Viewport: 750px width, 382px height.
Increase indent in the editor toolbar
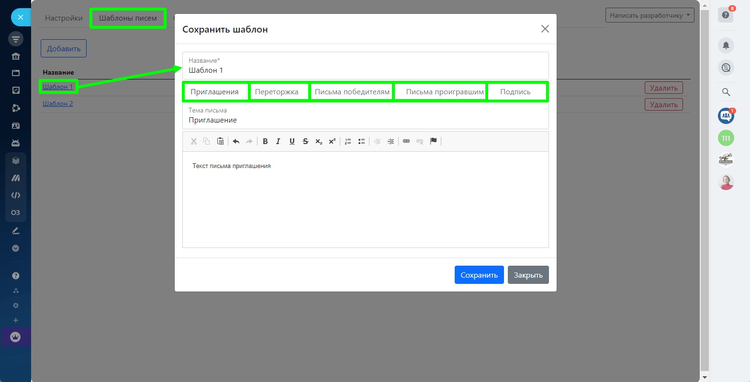point(391,141)
